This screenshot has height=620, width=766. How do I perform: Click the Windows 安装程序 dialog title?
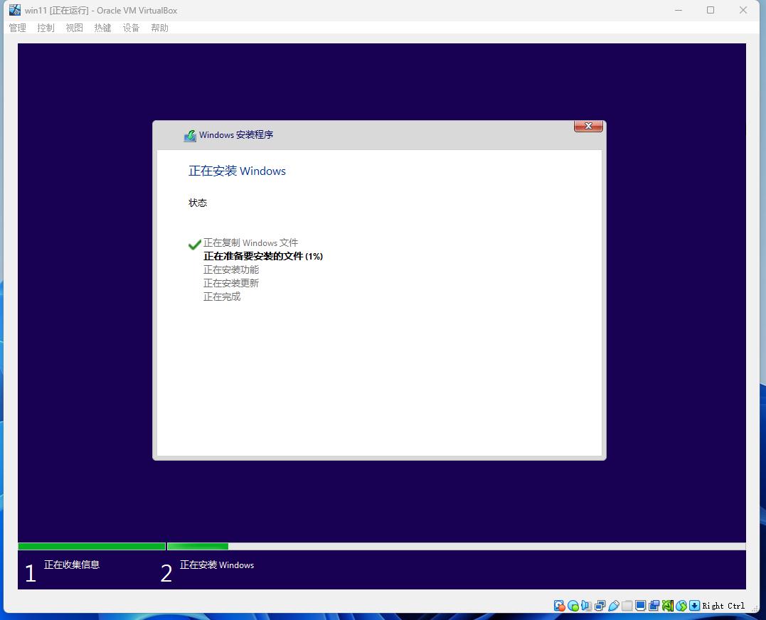pos(236,135)
